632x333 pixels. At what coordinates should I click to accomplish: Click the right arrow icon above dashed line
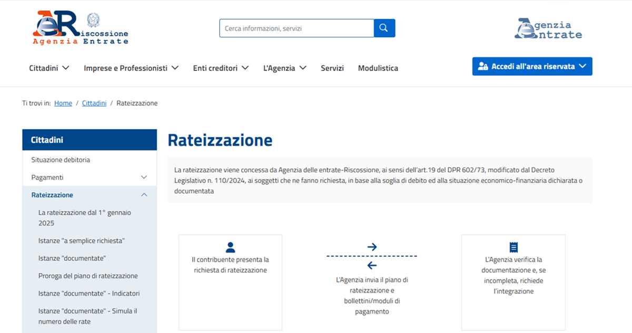[x=372, y=247]
